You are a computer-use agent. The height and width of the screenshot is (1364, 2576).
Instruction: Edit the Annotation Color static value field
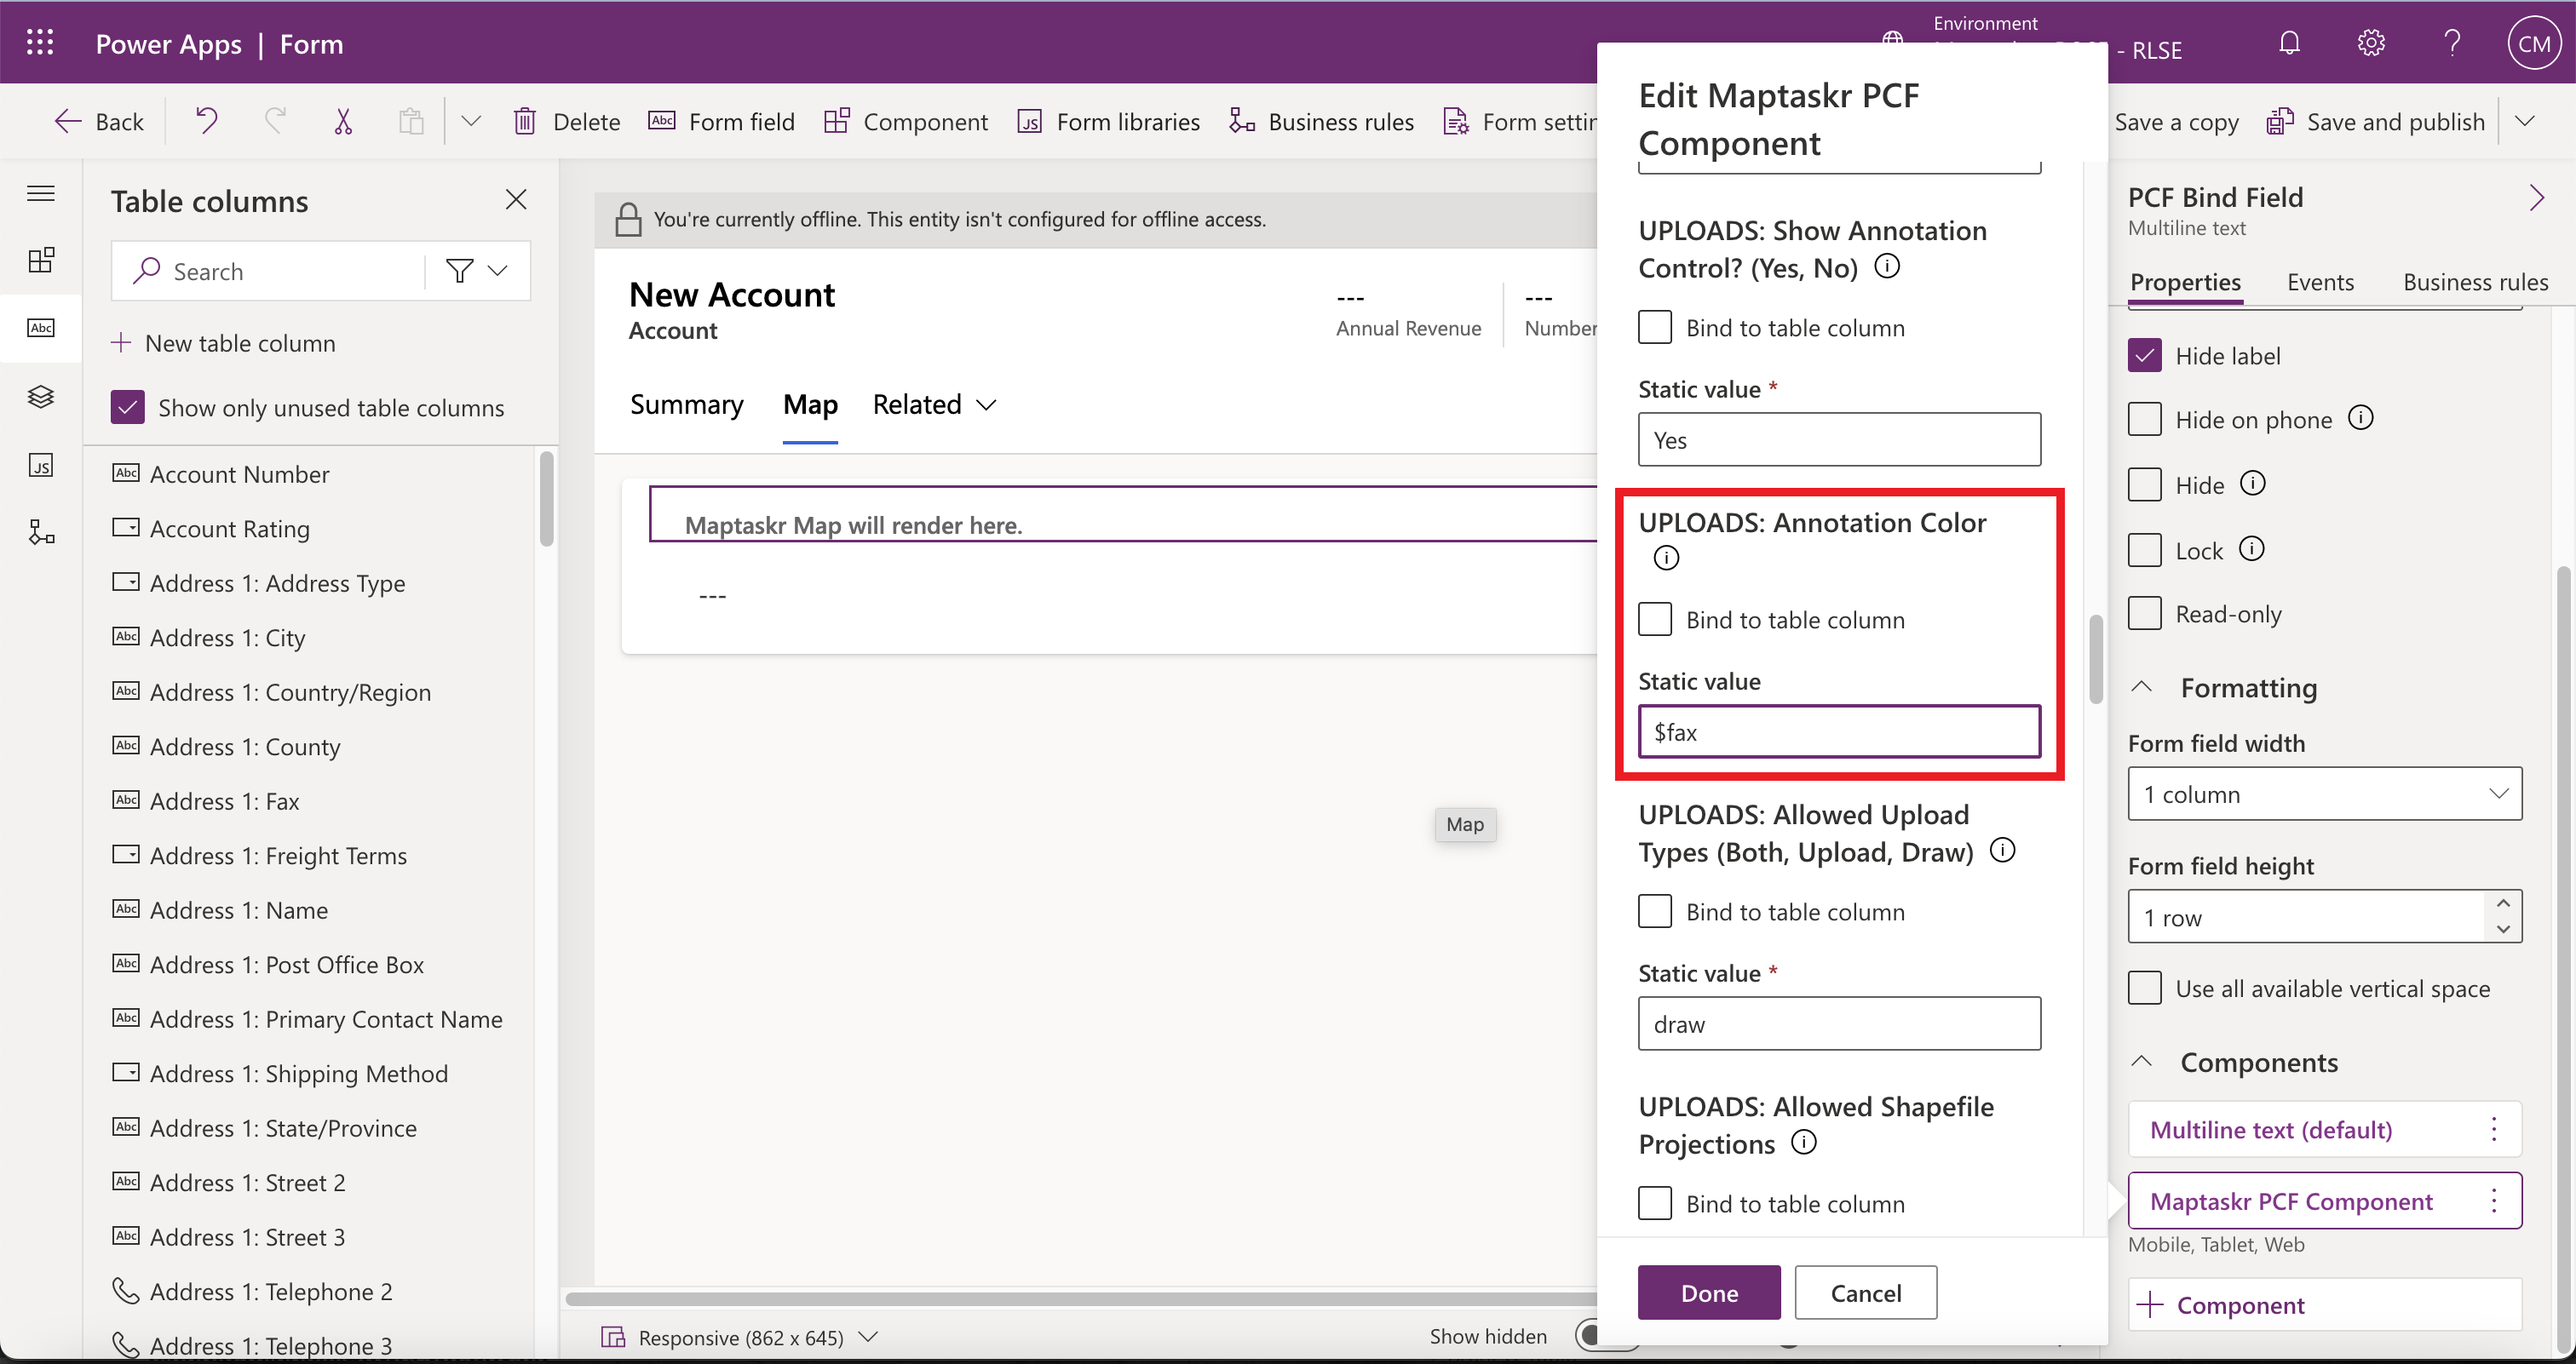coord(1840,731)
